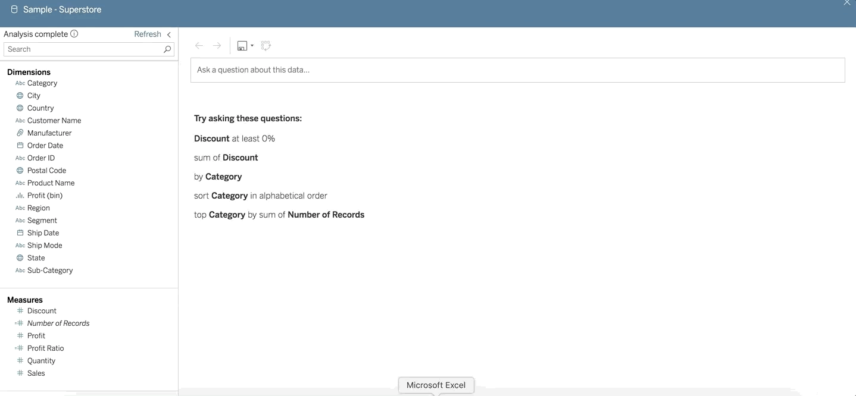
Task: Select the 'Discount at least 0%' suggestion
Action: (x=235, y=139)
